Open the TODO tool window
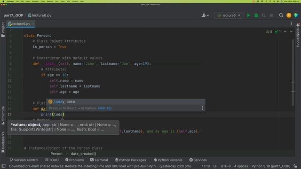 click(52, 160)
